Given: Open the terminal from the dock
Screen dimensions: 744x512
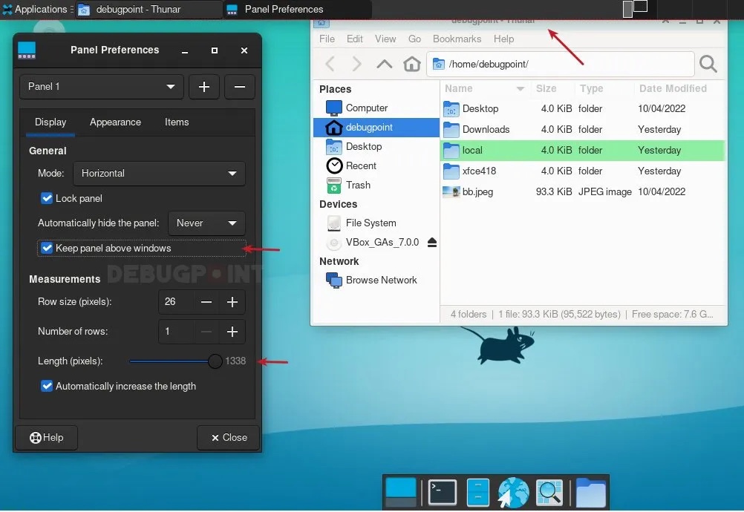Looking at the screenshot, I should [x=441, y=492].
